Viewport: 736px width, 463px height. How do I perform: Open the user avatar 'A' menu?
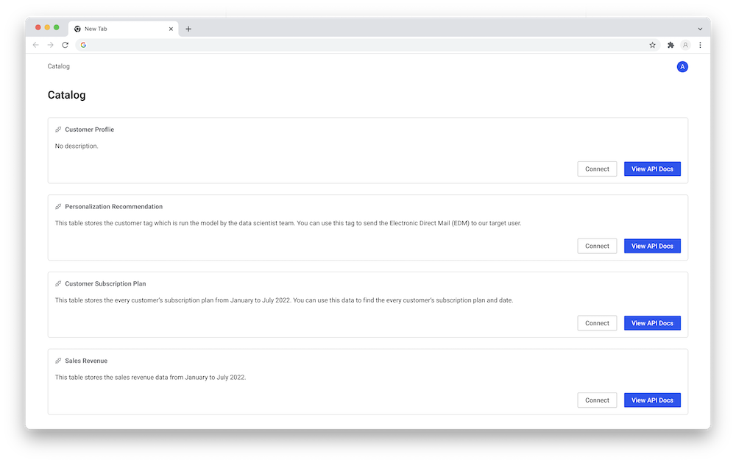[x=682, y=67]
